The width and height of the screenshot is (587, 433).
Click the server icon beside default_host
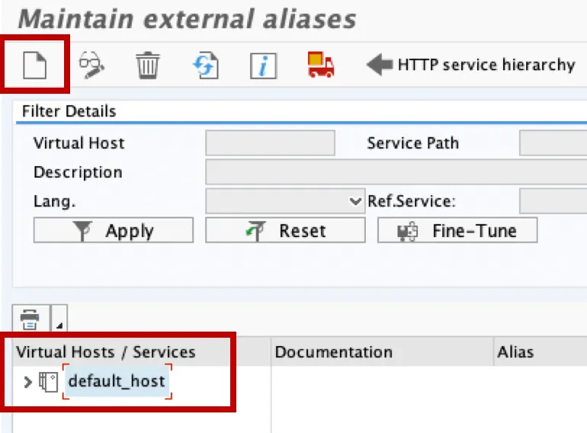(48, 380)
